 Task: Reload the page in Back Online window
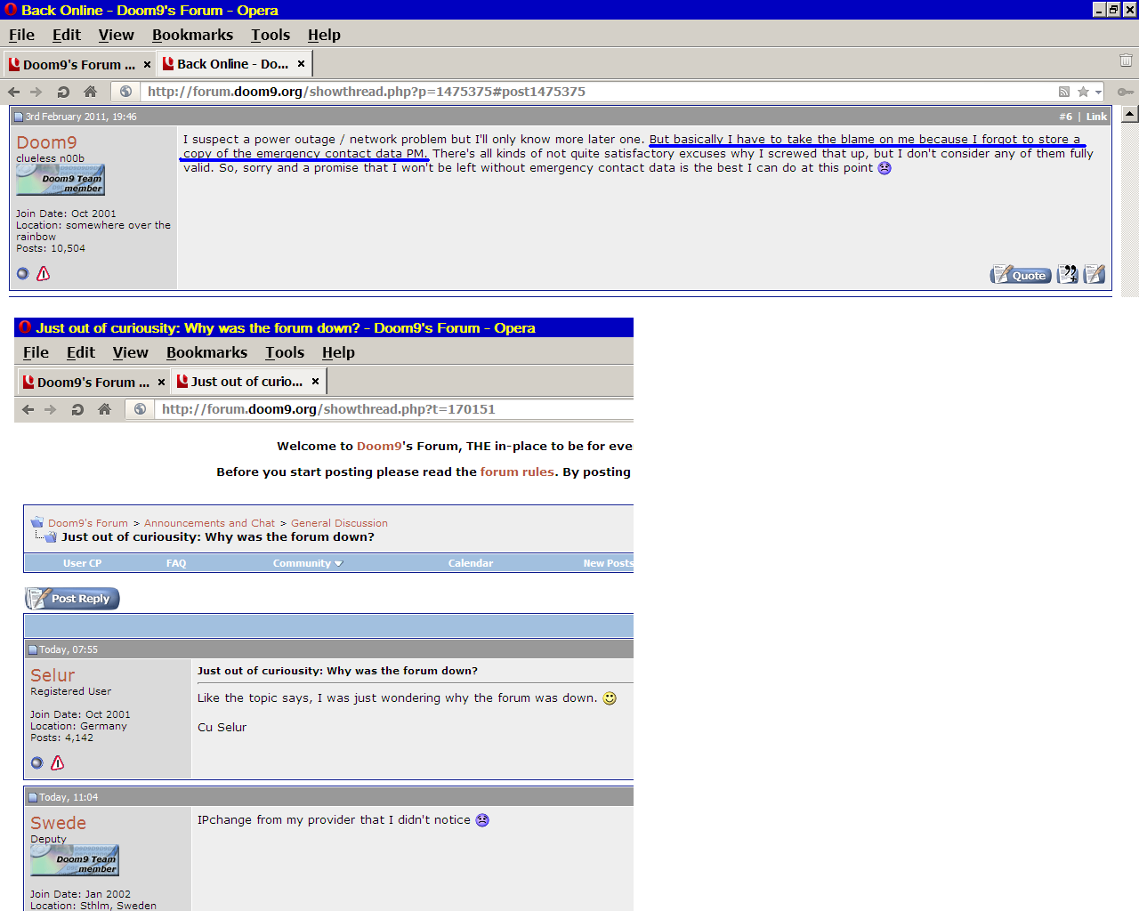tap(63, 92)
